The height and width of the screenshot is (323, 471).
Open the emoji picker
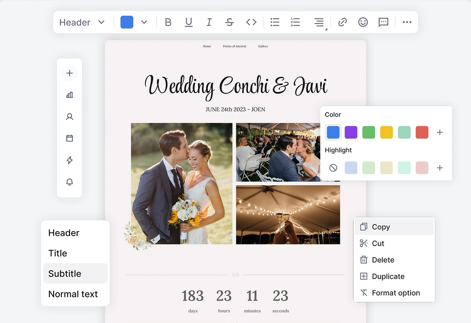click(363, 22)
